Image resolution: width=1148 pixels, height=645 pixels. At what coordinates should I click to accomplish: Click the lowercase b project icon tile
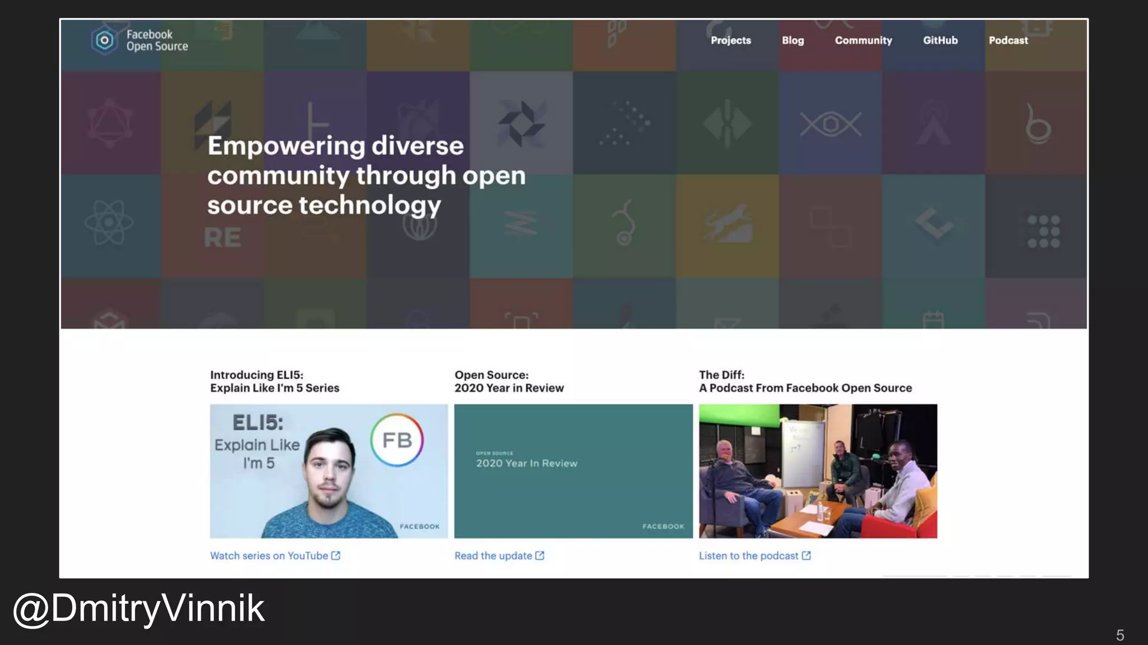coord(1038,124)
